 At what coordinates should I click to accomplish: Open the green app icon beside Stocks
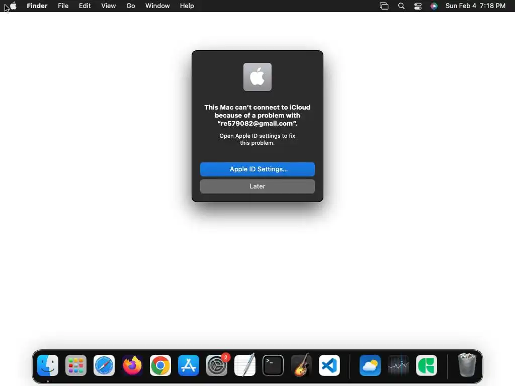(426, 365)
